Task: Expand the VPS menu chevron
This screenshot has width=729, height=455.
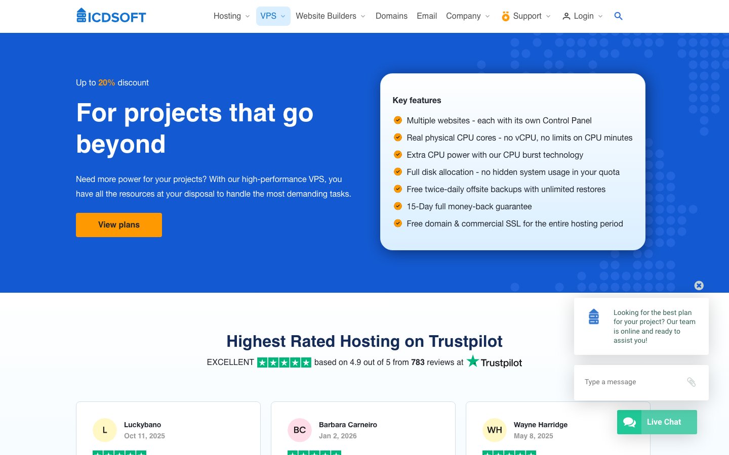Action: 283,16
